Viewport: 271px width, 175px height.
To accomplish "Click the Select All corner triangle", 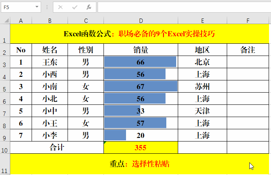I will tap(6, 20).
